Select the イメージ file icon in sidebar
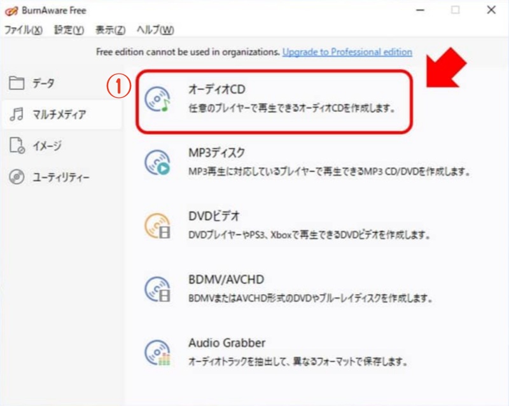 17,145
